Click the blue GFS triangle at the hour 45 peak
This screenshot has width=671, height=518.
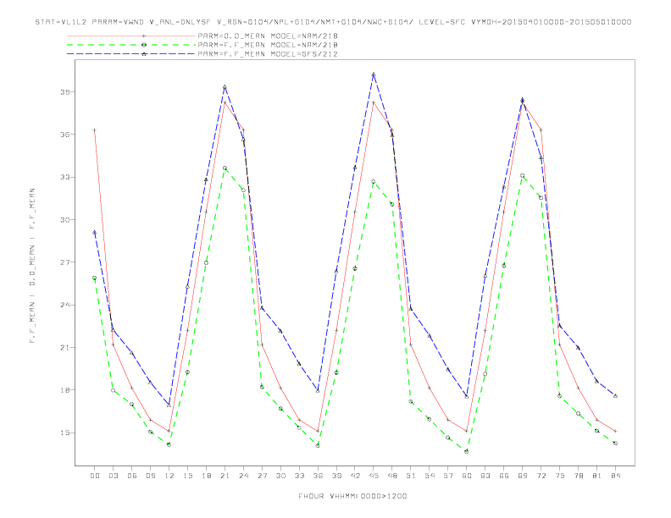374,74
